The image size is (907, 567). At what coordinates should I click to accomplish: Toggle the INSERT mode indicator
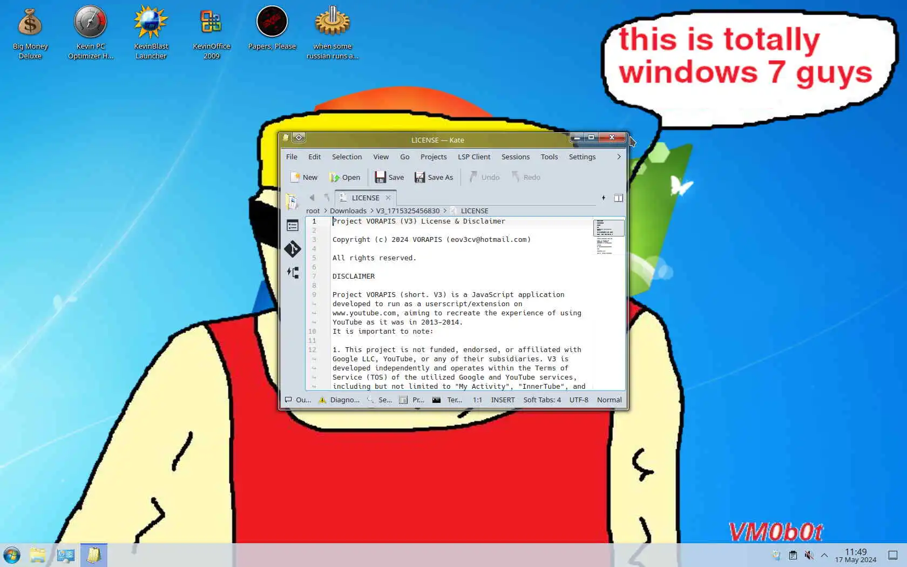point(503,400)
